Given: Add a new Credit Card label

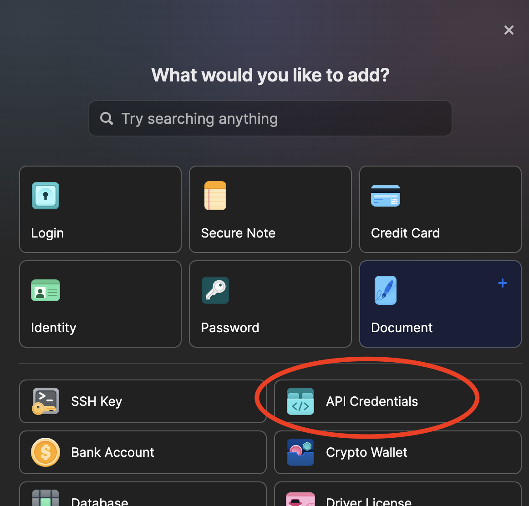Looking at the screenshot, I should coord(405,233).
